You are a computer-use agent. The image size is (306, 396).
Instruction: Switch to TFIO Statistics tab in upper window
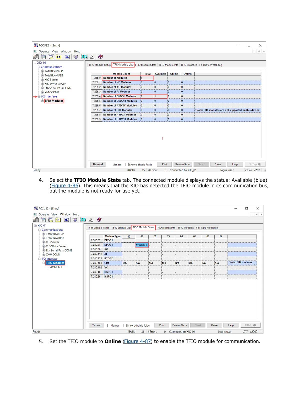(189, 65)
